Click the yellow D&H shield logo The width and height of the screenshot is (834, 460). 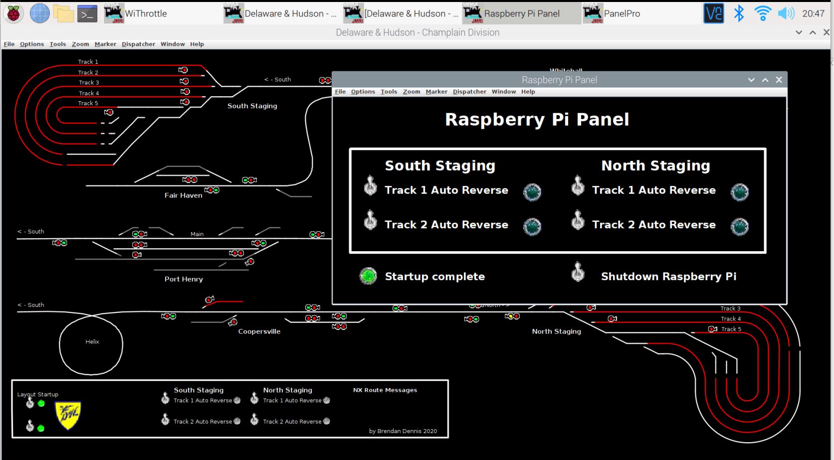pos(68,416)
